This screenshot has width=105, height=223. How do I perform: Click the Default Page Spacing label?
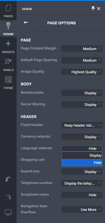point(39,60)
